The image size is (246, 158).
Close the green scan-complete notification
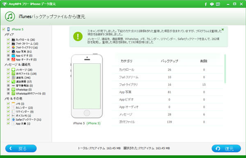tap(223, 29)
